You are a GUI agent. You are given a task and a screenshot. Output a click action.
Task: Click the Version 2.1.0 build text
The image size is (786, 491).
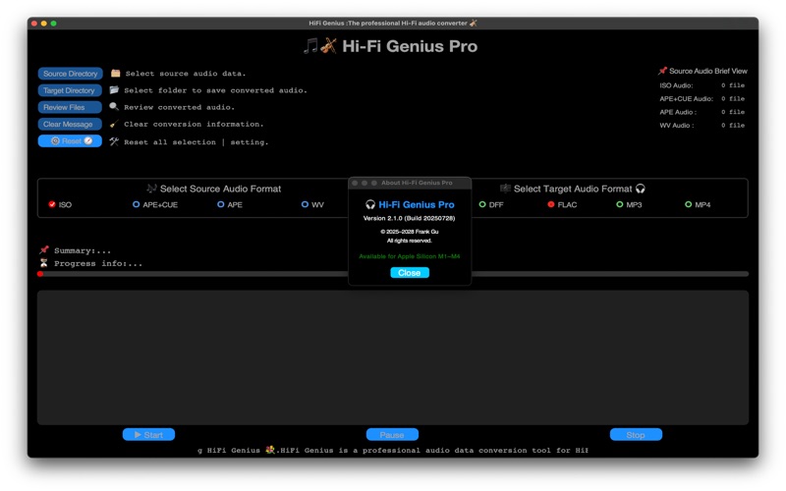pos(409,218)
